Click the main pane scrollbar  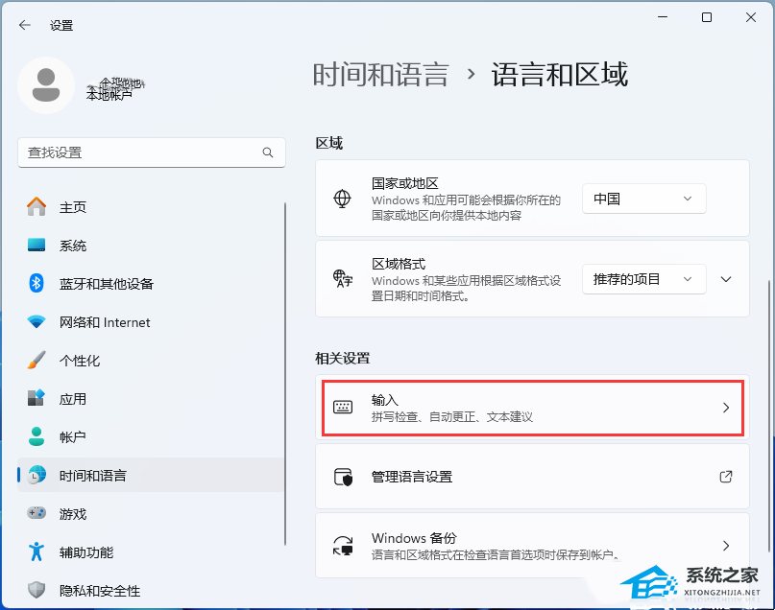pos(769,414)
